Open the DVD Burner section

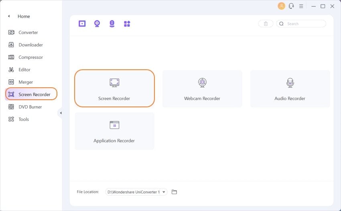click(x=25, y=107)
